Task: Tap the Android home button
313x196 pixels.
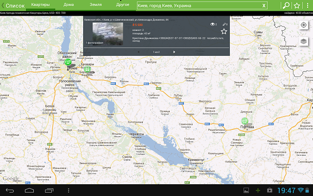Action: click(29, 191)
